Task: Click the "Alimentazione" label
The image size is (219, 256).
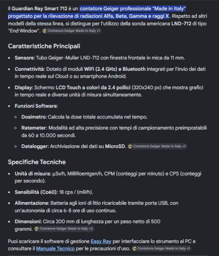Action: point(32,203)
